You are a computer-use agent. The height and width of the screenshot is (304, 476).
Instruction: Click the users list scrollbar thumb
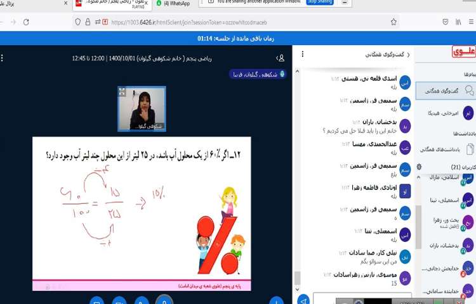point(418,227)
